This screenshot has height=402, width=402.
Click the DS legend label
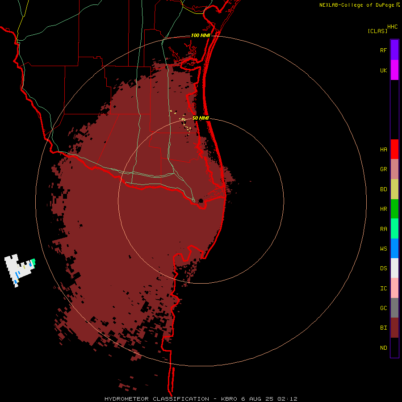coord(383,268)
